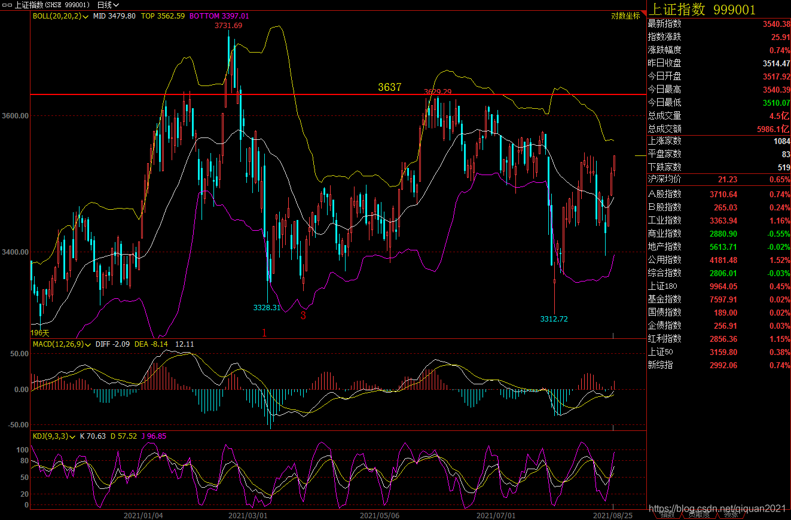Select the 指数涨跌 row
791x520 pixels.
pos(719,37)
